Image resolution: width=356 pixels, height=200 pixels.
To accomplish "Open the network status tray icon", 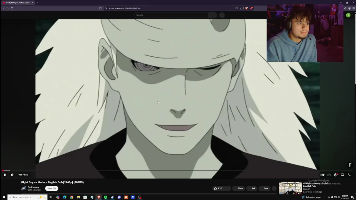I will click(335, 197).
